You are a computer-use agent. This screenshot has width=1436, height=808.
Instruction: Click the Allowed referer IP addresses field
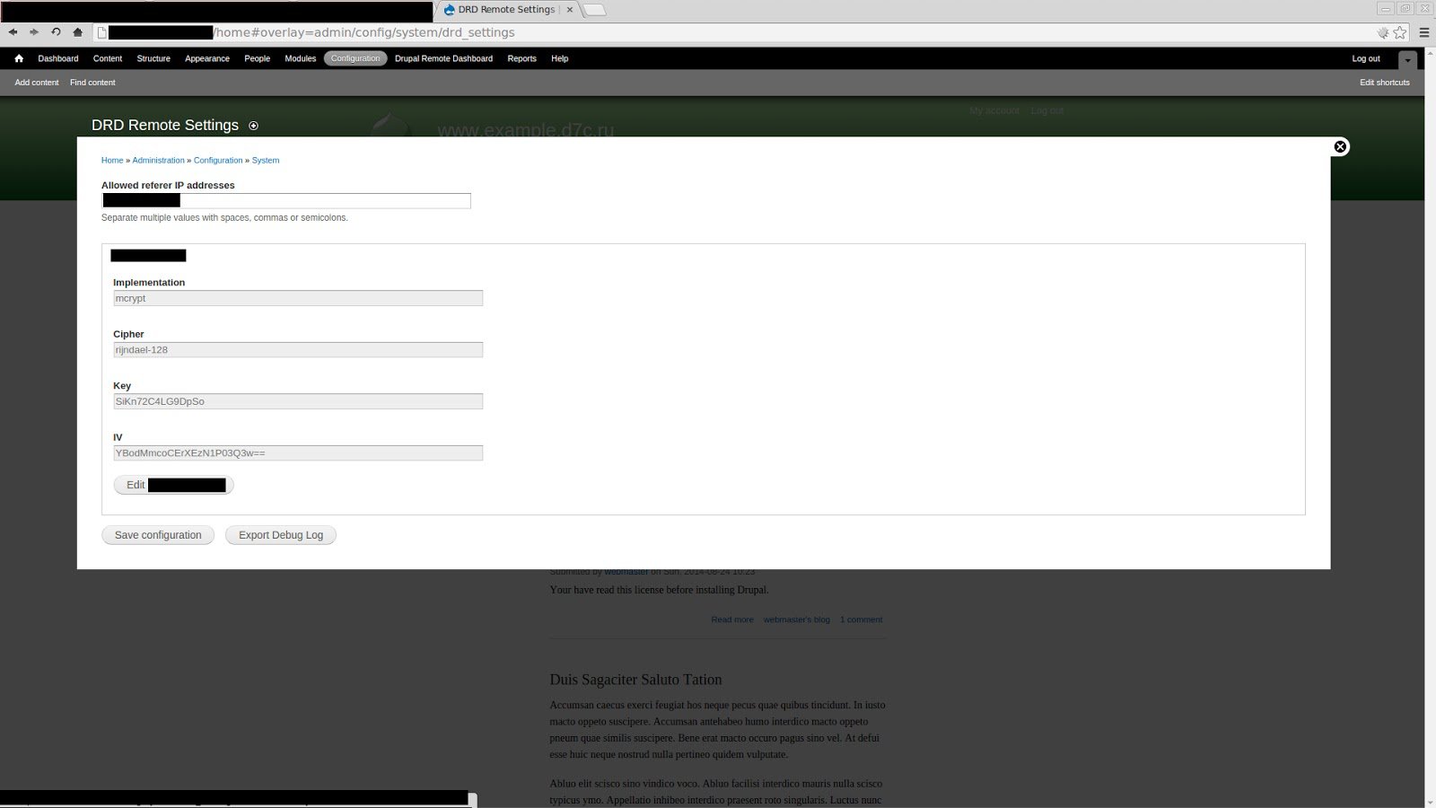tap(287, 200)
